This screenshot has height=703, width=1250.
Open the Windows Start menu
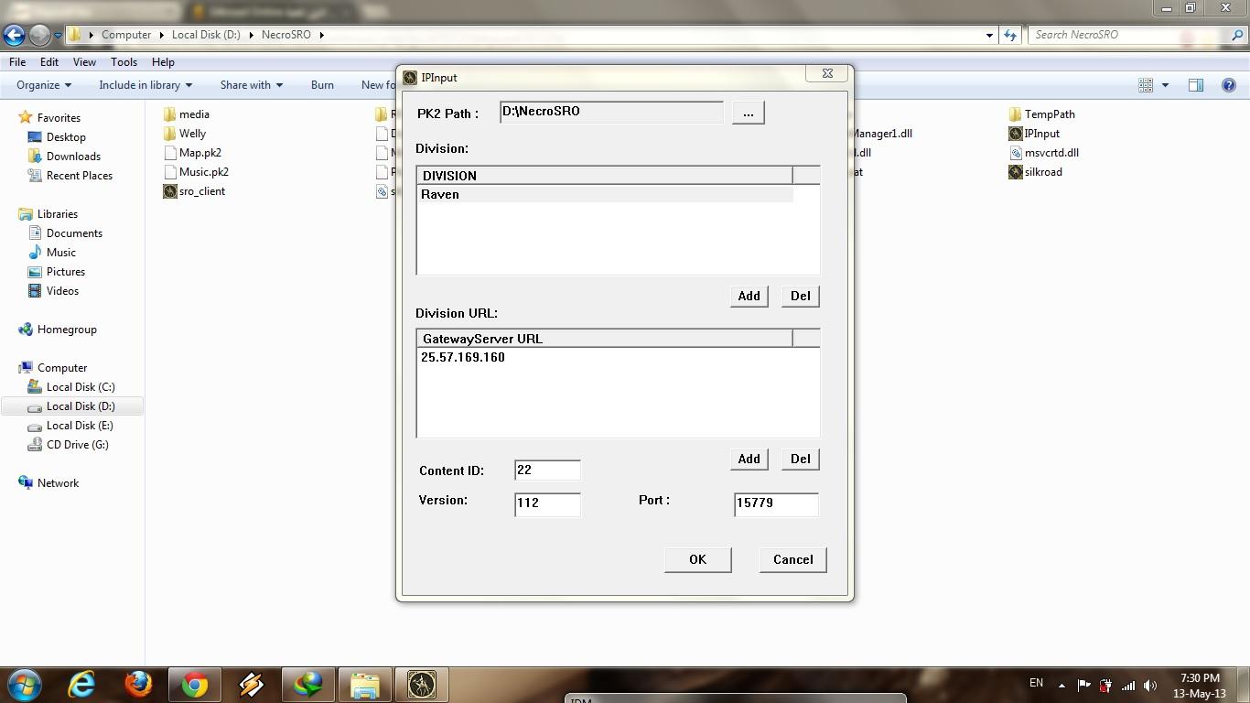pos(24,685)
